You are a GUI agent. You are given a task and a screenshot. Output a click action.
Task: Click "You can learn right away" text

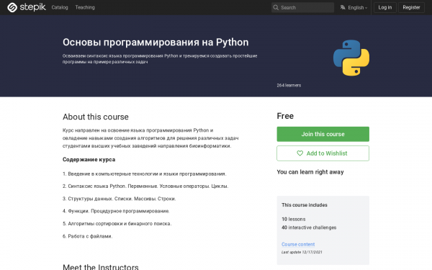coord(310,172)
